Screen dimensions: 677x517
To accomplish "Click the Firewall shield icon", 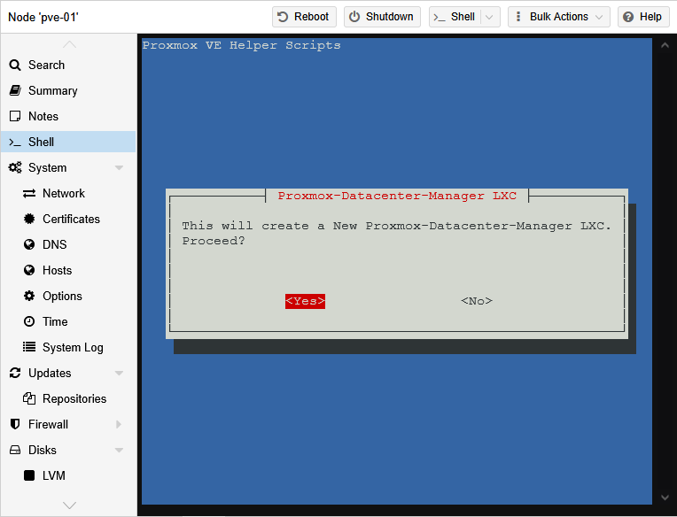I will click(15, 424).
